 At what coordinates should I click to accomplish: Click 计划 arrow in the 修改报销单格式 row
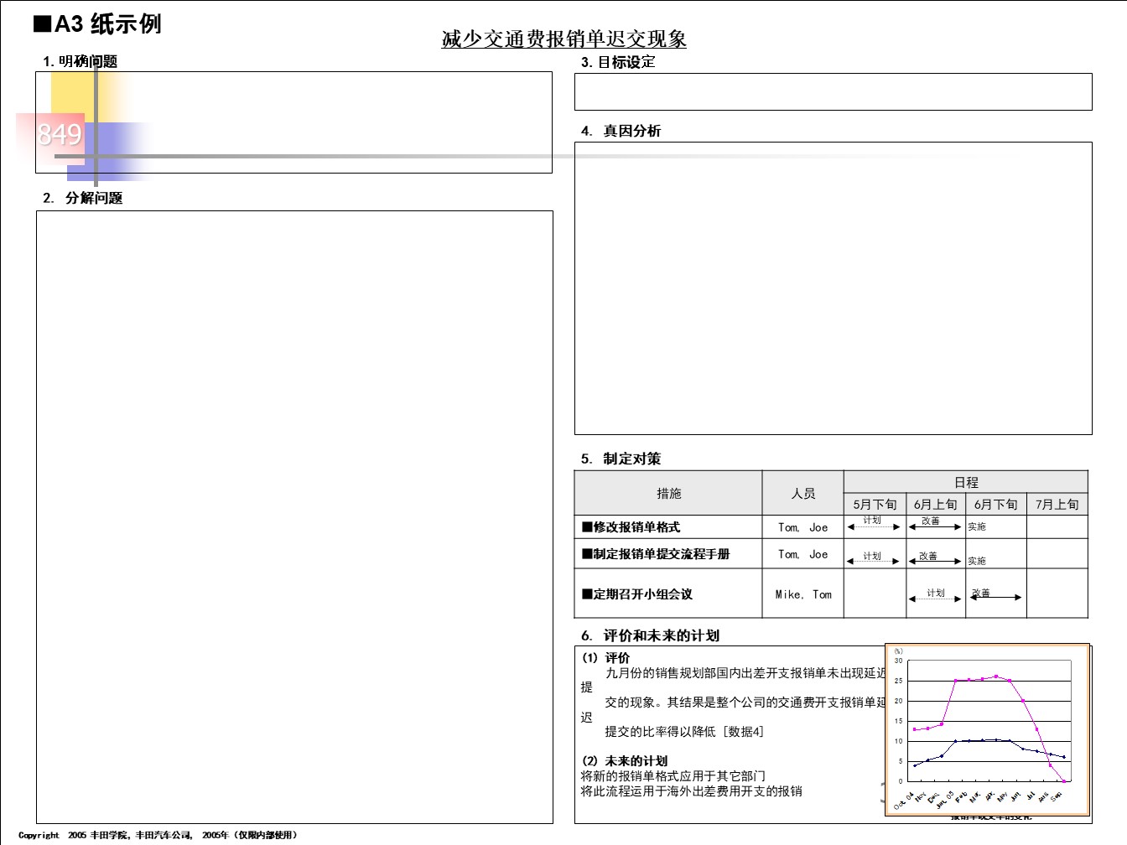[x=874, y=527]
